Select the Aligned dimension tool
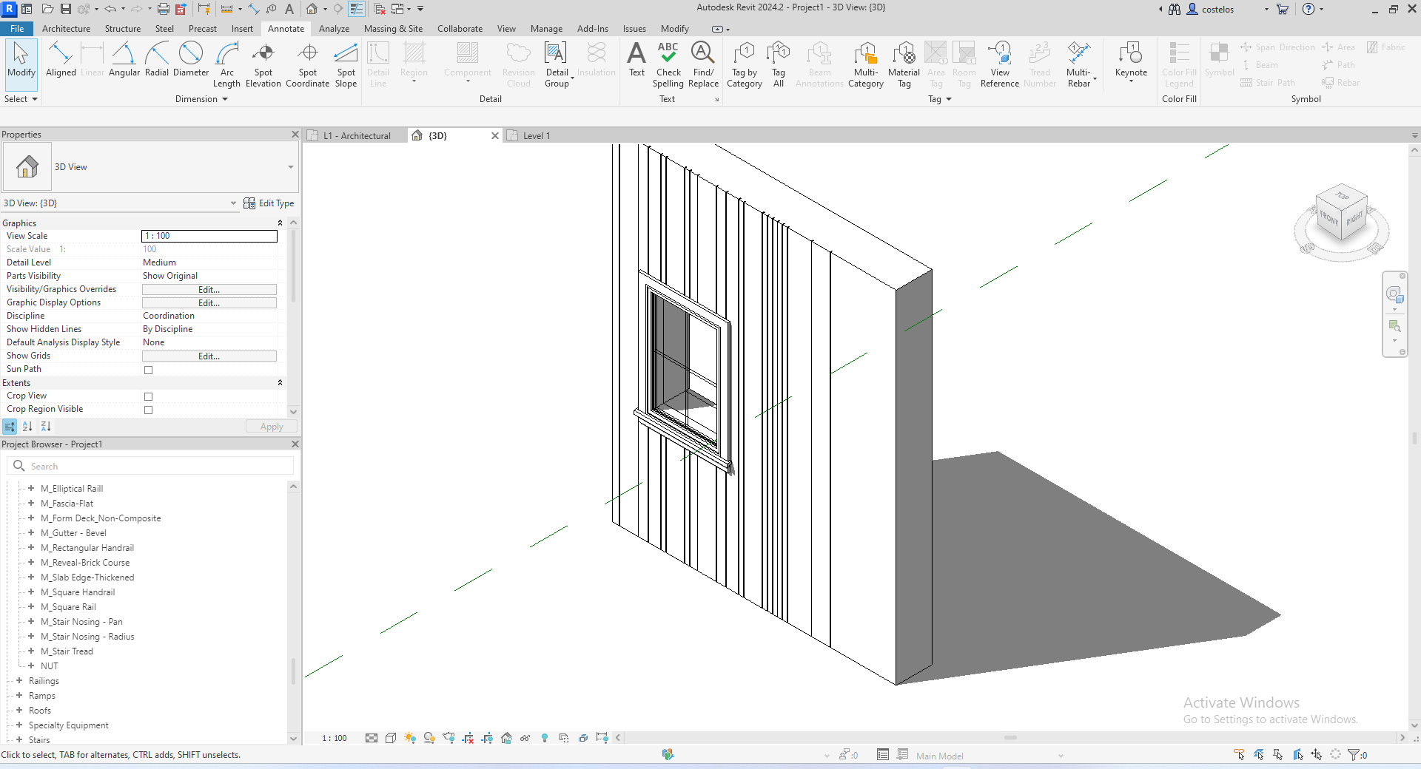The height and width of the screenshot is (769, 1421). click(x=61, y=59)
